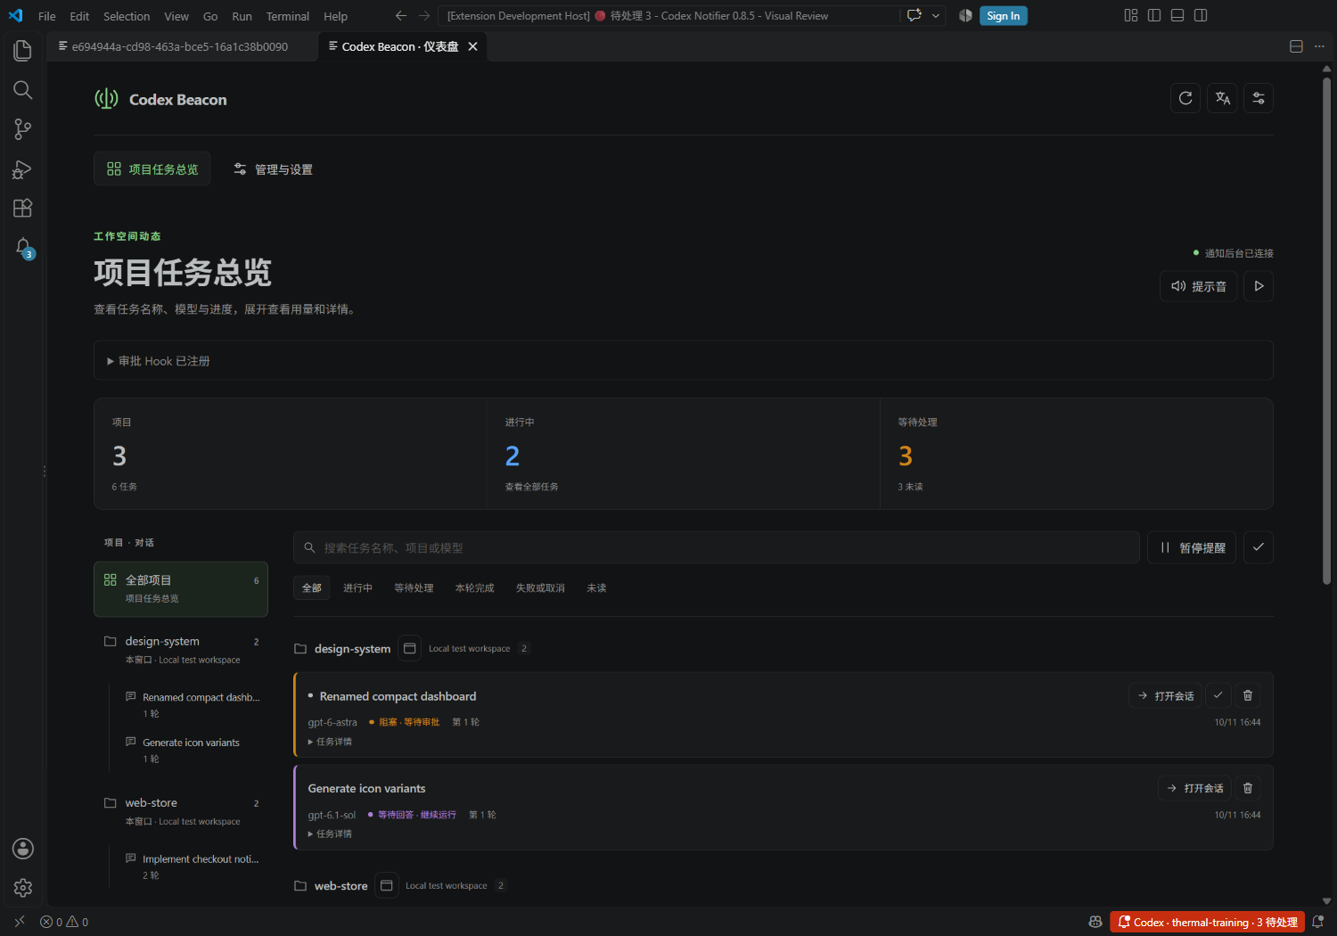This screenshot has width=1337, height=936.
Task: Open the Accounts menu icon
Action: [x=23, y=849]
